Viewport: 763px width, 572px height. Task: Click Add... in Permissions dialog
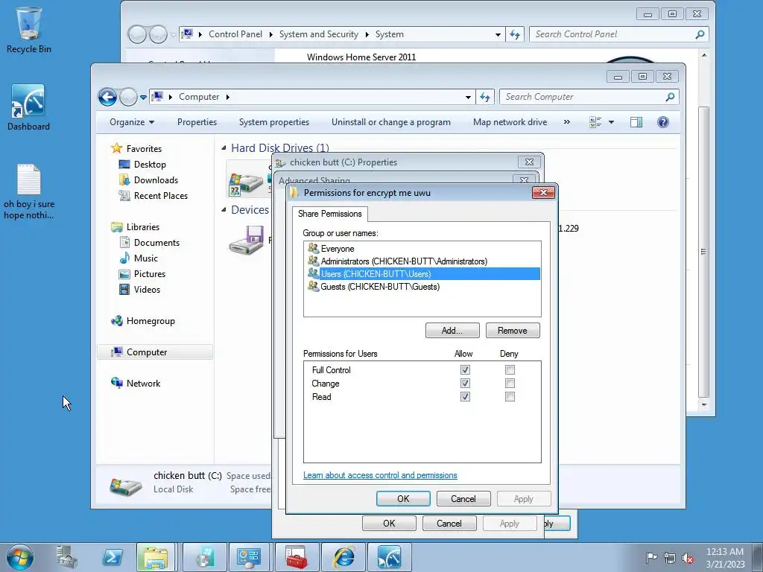(452, 330)
